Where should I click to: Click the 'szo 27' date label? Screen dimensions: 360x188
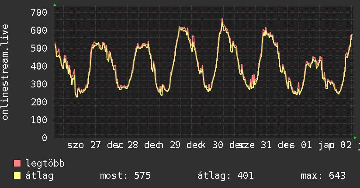pyautogui.click(x=84, y=145)
